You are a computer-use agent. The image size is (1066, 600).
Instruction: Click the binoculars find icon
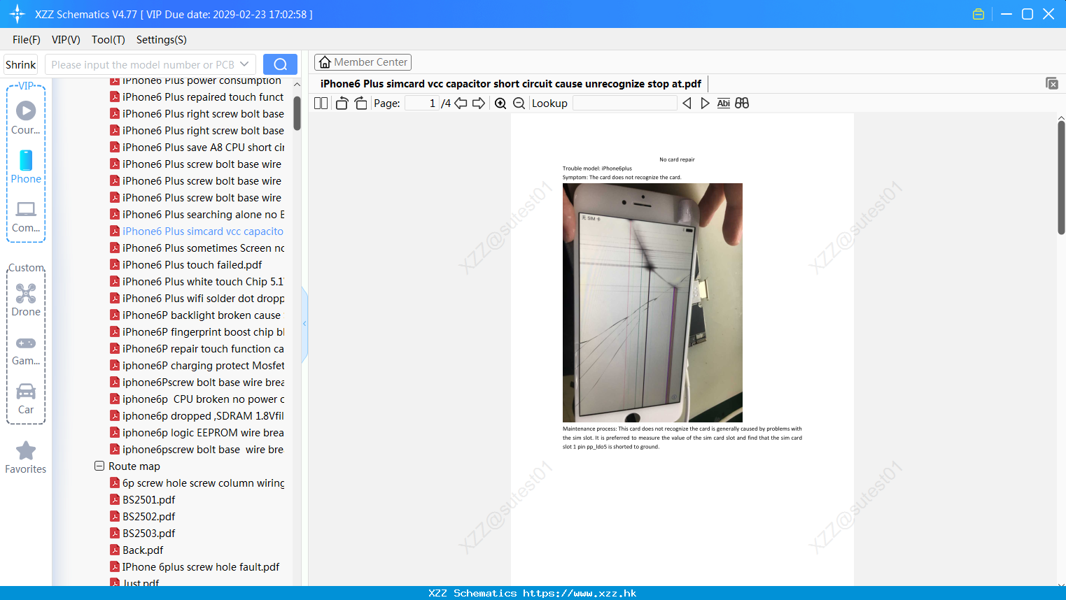(x=742, y=103)
